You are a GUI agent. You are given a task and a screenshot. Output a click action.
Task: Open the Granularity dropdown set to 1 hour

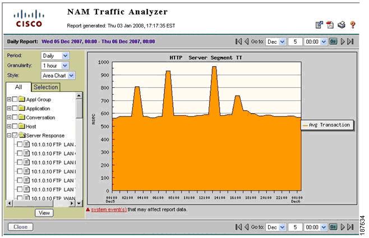(x=55, y=66)
